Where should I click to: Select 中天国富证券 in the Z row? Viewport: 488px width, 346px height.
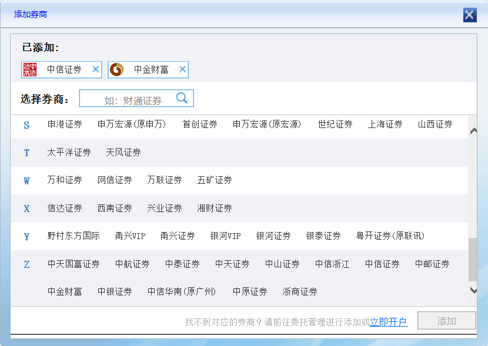click(73, 264)
